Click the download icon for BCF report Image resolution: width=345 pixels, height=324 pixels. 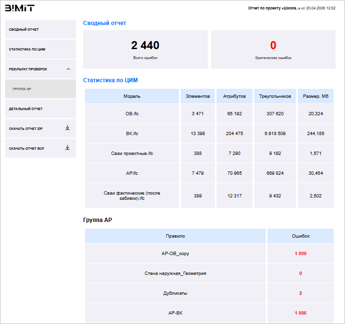67,148
